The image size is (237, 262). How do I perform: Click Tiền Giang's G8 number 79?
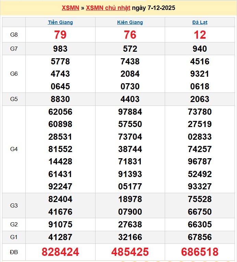pyautogui.click(x=60, y=35)
